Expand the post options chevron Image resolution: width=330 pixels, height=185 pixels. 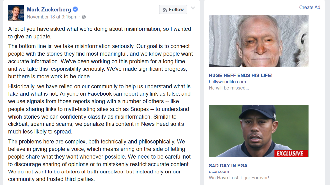click(x=193, y=8)
